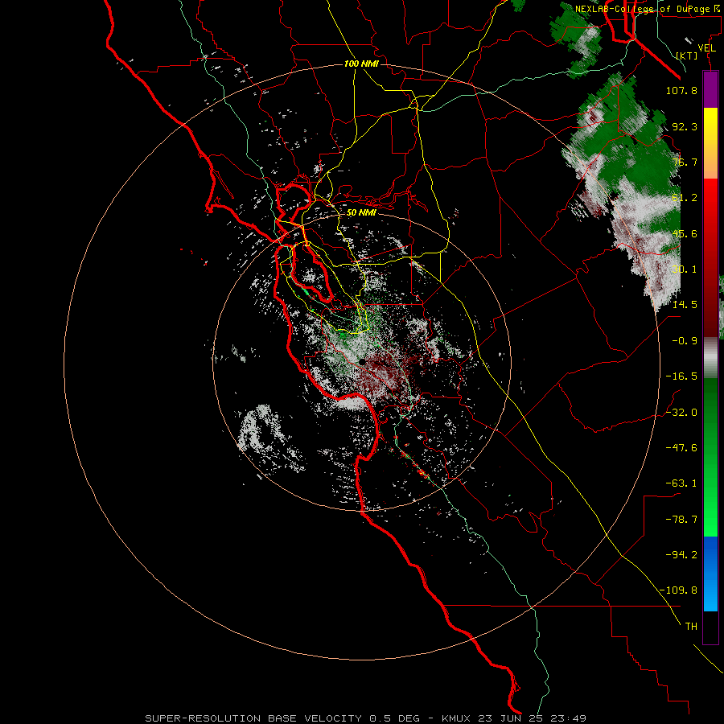Select the 45.6 scale value
Screen dimensions: 724x724
[685, 233]
